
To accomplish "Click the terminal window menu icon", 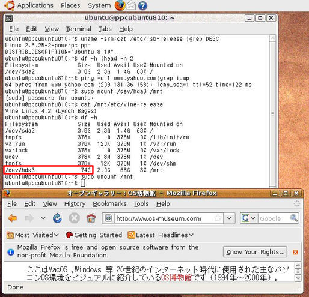I will pyautogui.click(x=9, y=19).
